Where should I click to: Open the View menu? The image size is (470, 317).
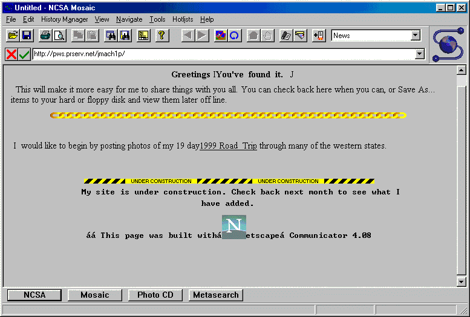[102, 19]
